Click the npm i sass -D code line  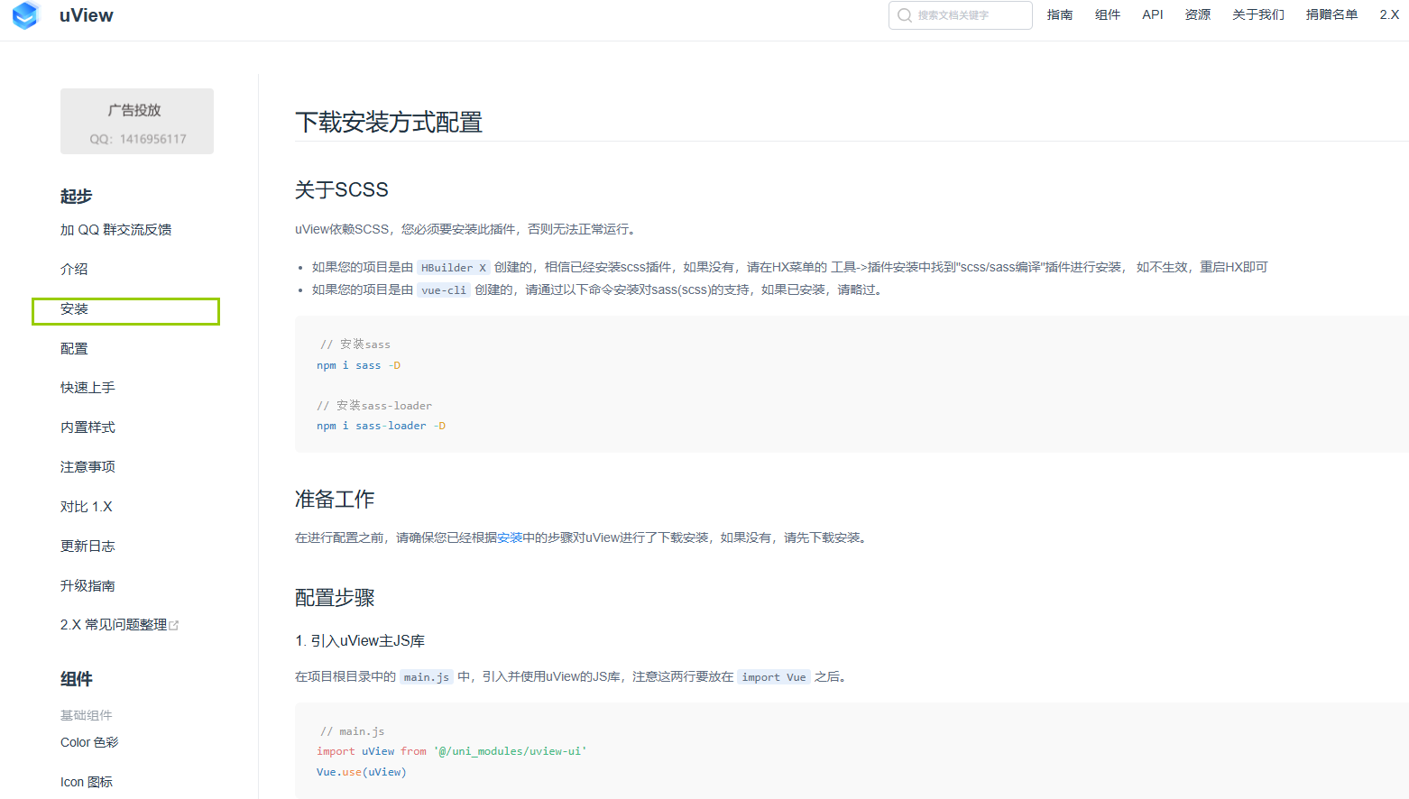click(x=358, y=365)
